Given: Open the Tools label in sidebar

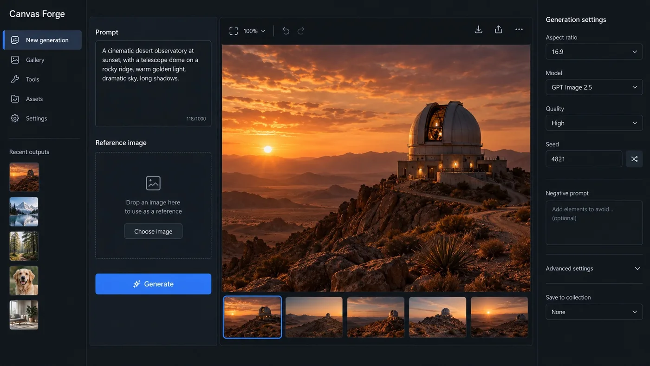Looking at the screenshot, I should point(32,79).
